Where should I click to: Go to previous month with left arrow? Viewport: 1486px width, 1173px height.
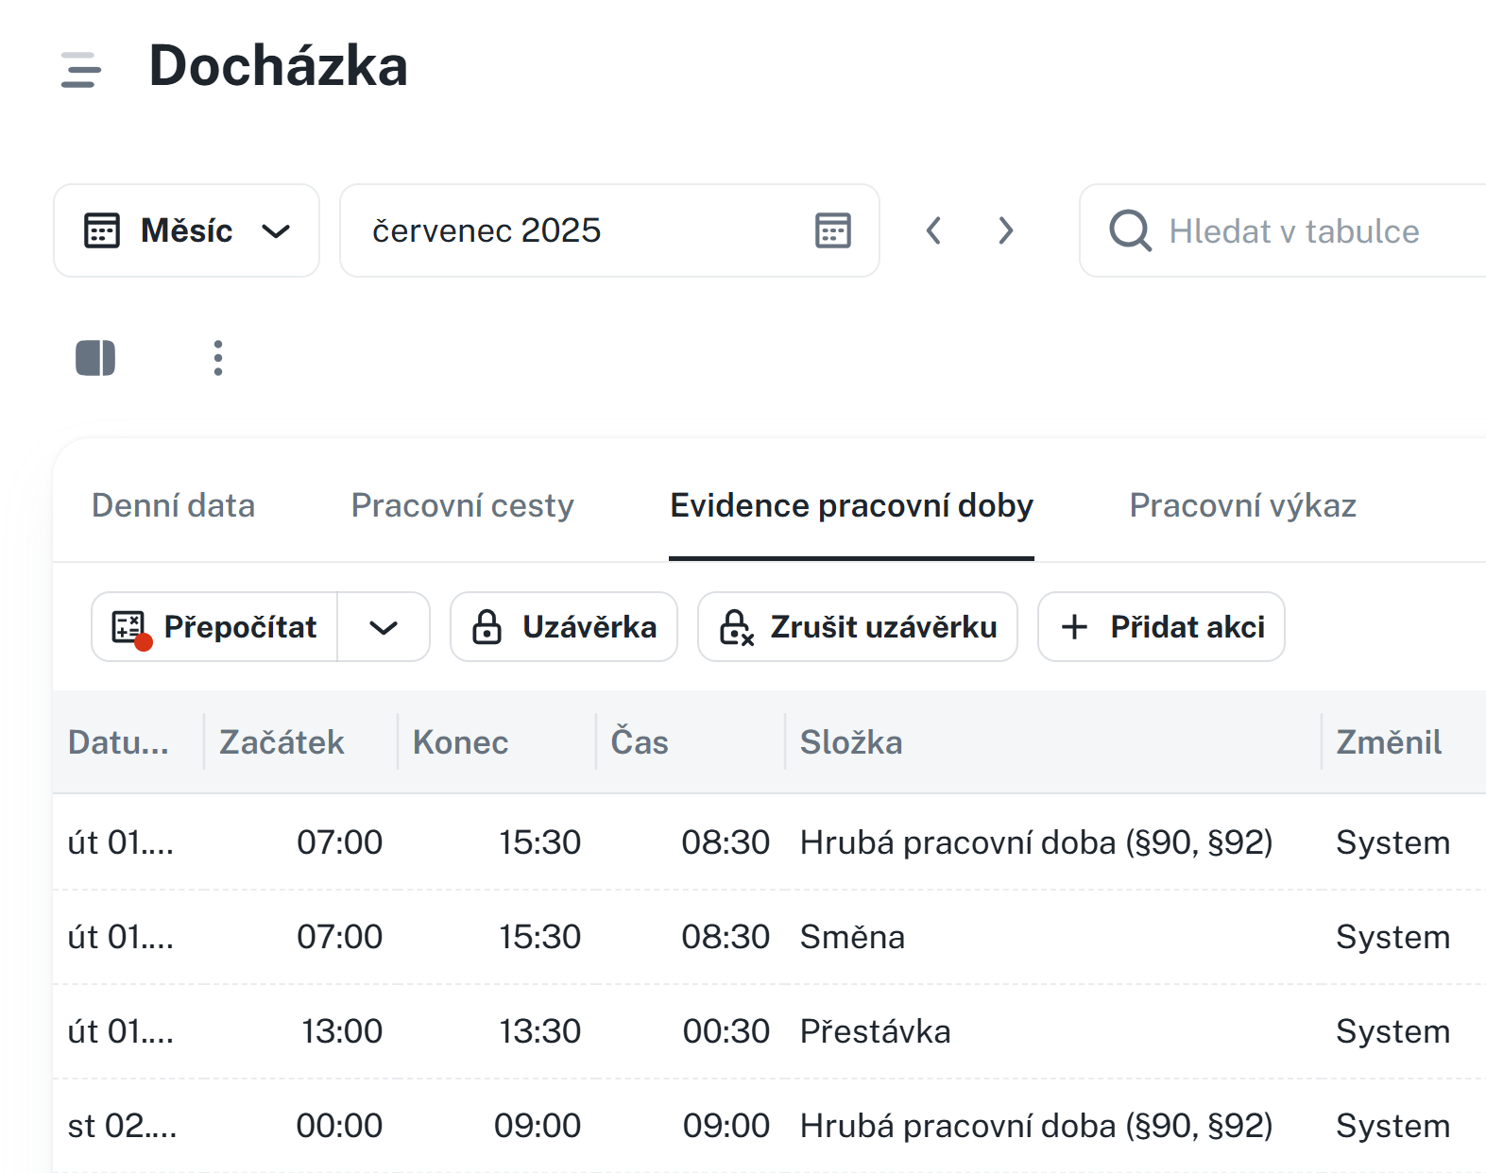coord(933,231)
